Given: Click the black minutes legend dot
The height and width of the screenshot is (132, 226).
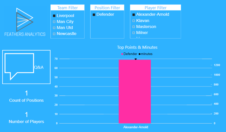Looking at the screenshot, I should (139, 54).
